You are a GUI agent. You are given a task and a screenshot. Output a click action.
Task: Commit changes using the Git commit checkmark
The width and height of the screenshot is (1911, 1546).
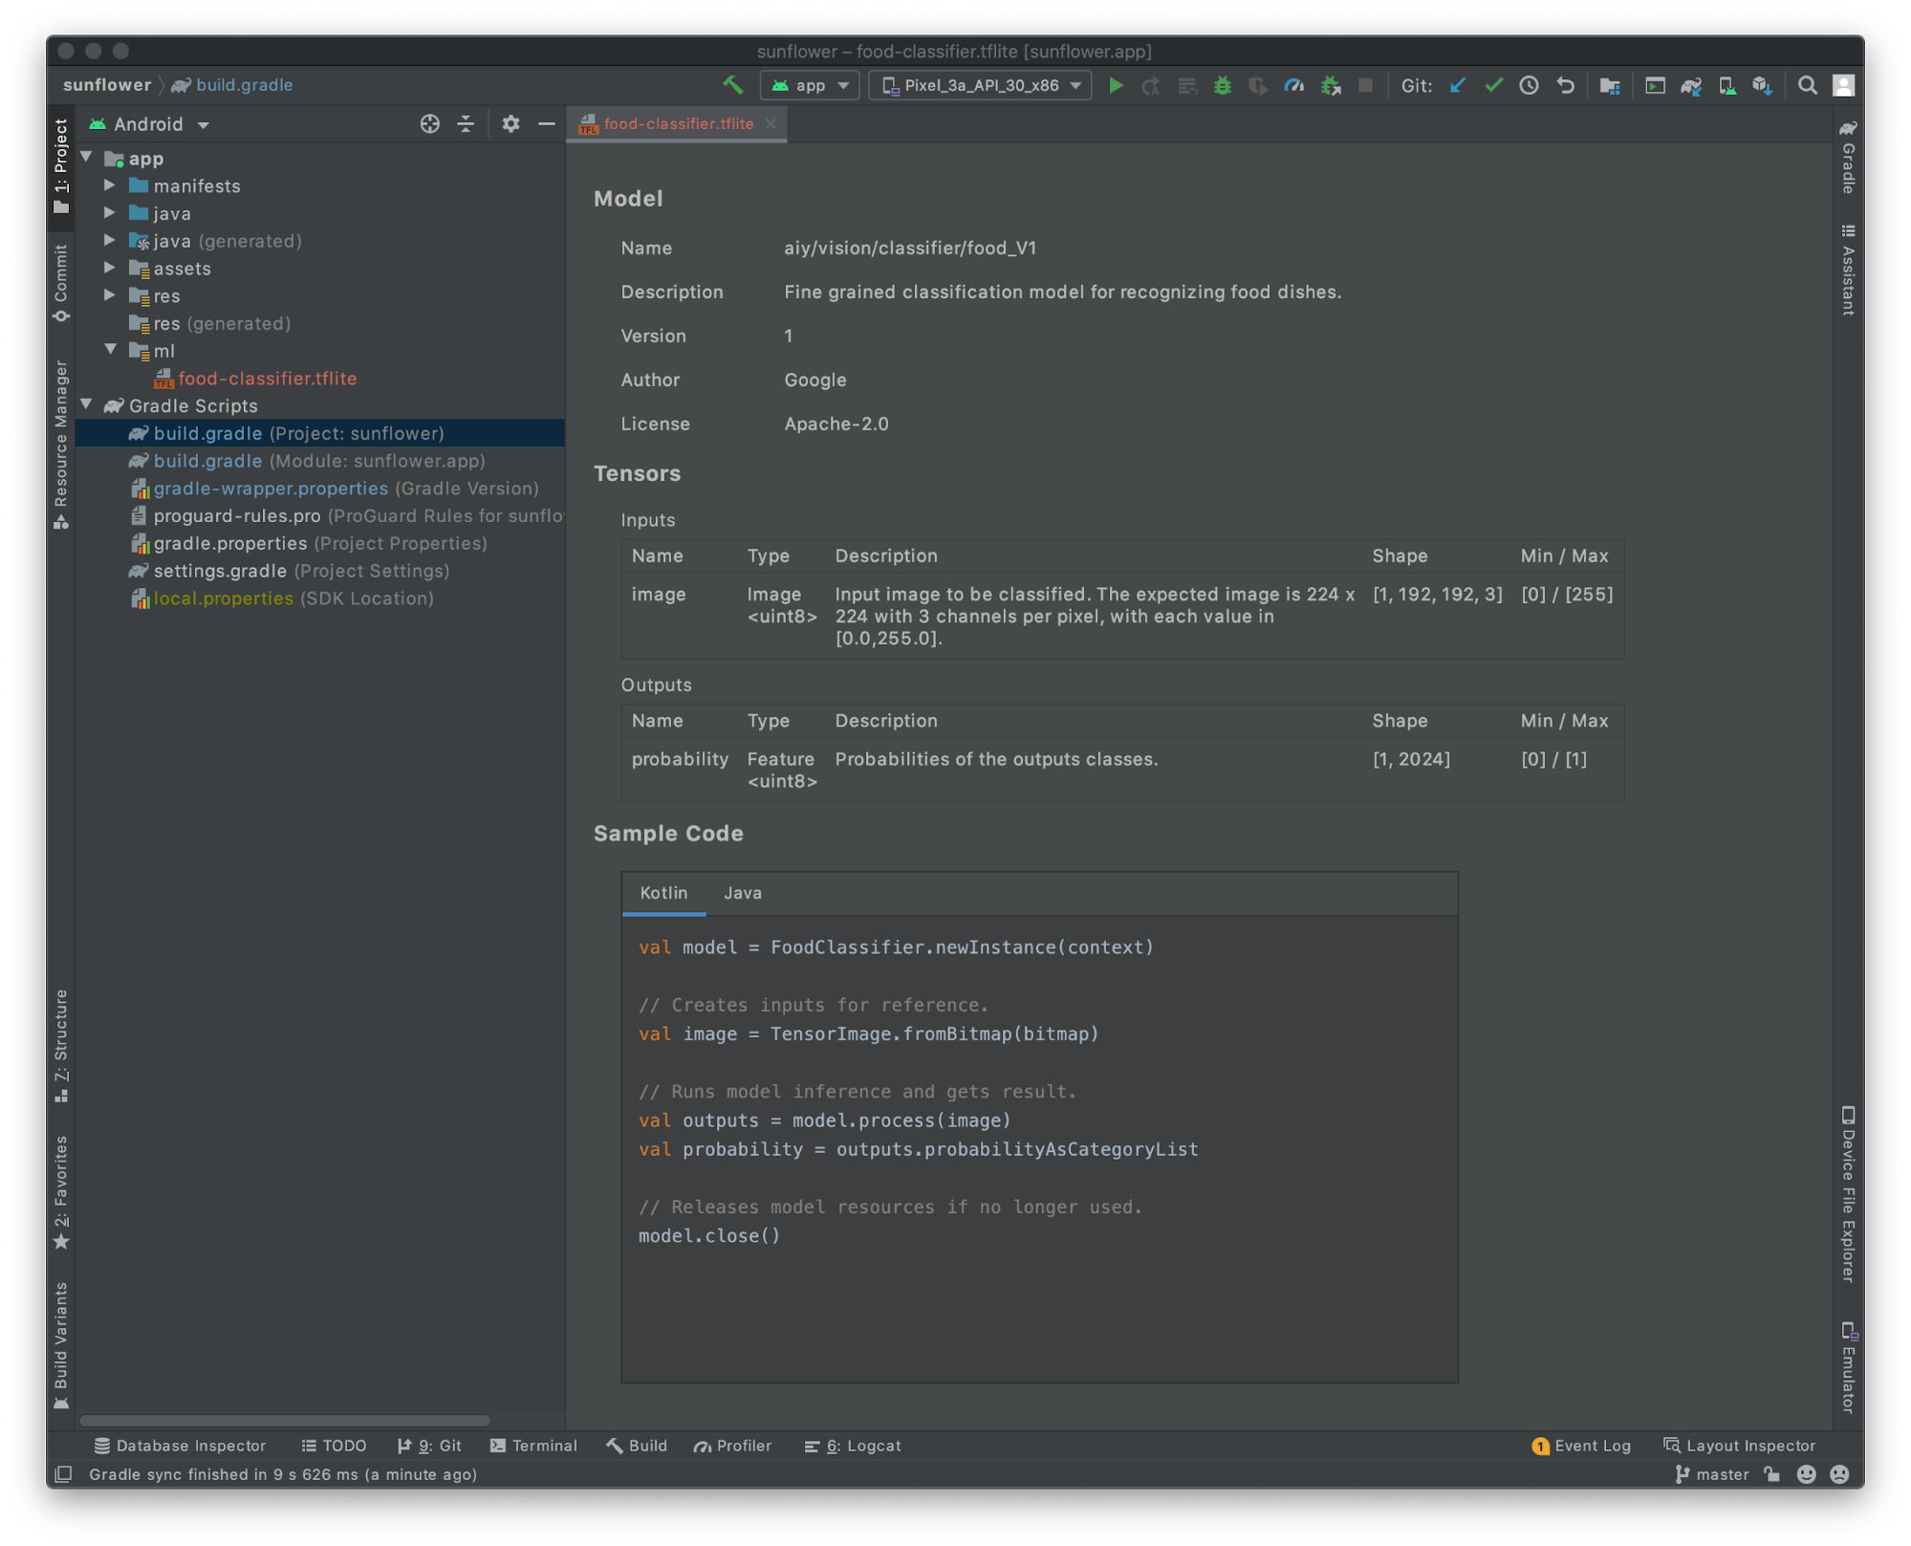pyautogui.click(x=1492, y=85)
